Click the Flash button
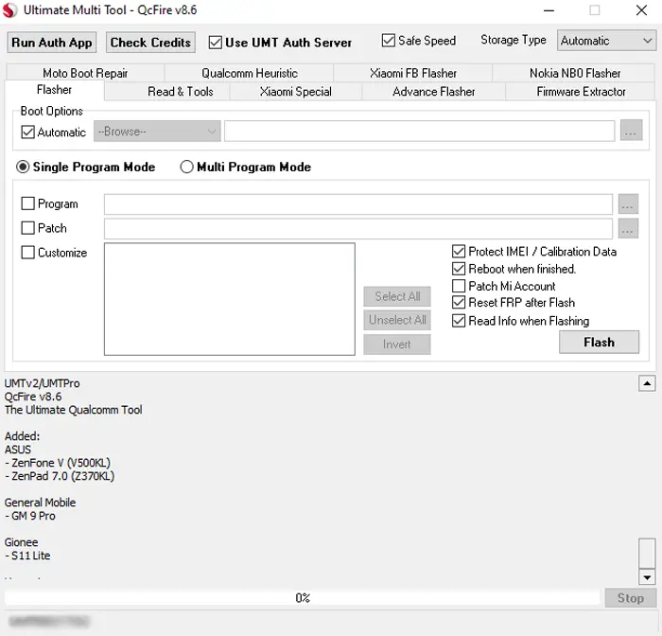The height and width of the screenshot is (636, 662). pyautogui.click(x=599, y=343)
